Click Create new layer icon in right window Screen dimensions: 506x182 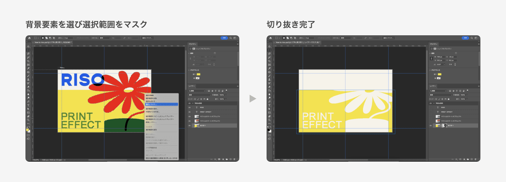(x=472, y=159)
